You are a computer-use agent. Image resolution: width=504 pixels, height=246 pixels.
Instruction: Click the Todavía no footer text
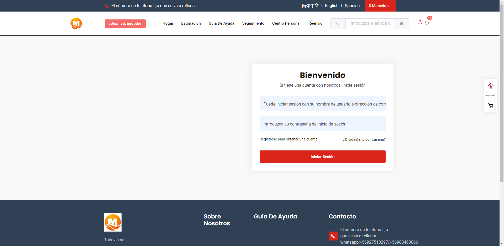coord(114,240)
